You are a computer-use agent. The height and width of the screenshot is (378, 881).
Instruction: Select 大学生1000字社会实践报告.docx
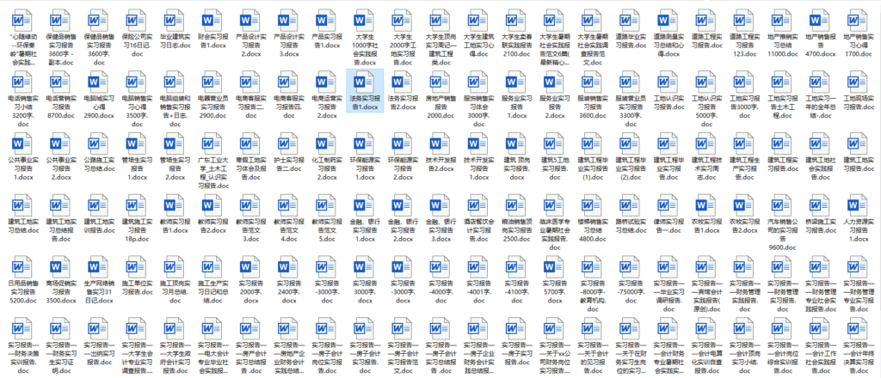(x=364, y=20)
